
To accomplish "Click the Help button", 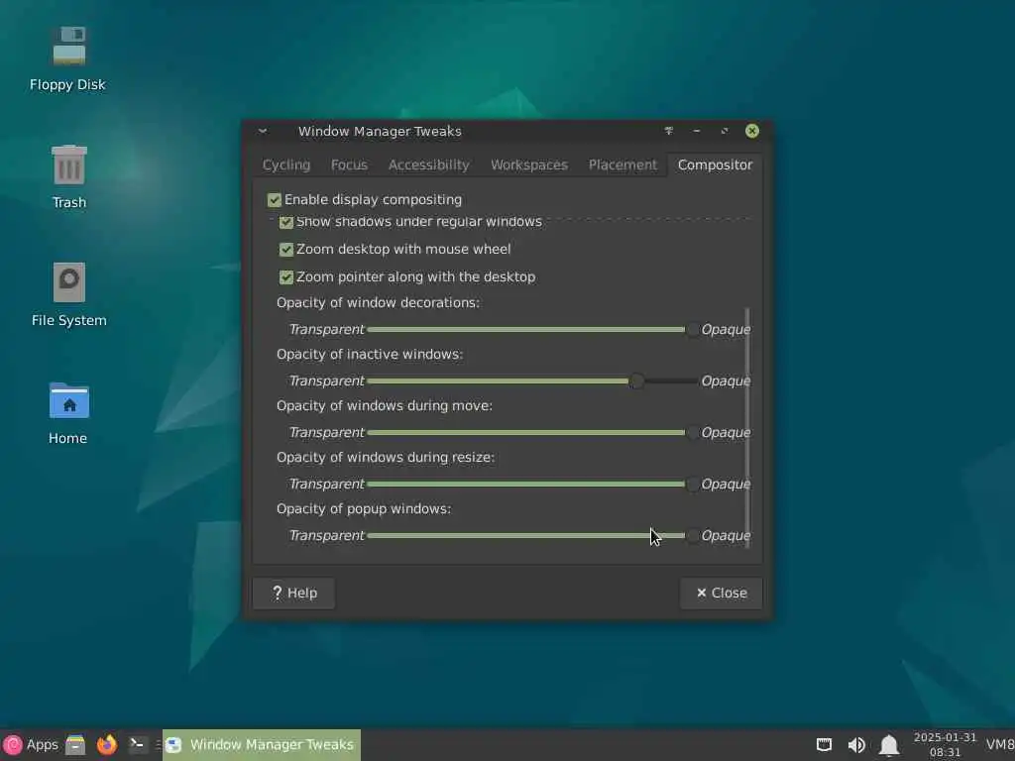I will (293, 593).
